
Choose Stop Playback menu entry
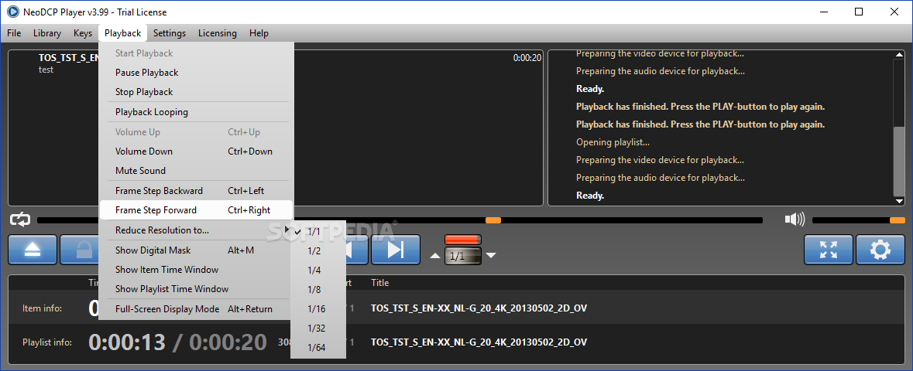click(196, 92)
